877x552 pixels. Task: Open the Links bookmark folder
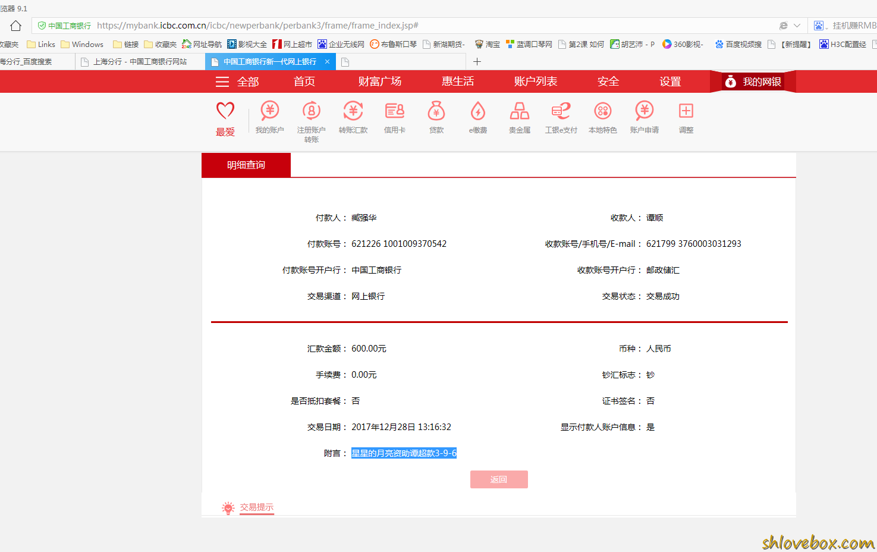coord(41,44)
